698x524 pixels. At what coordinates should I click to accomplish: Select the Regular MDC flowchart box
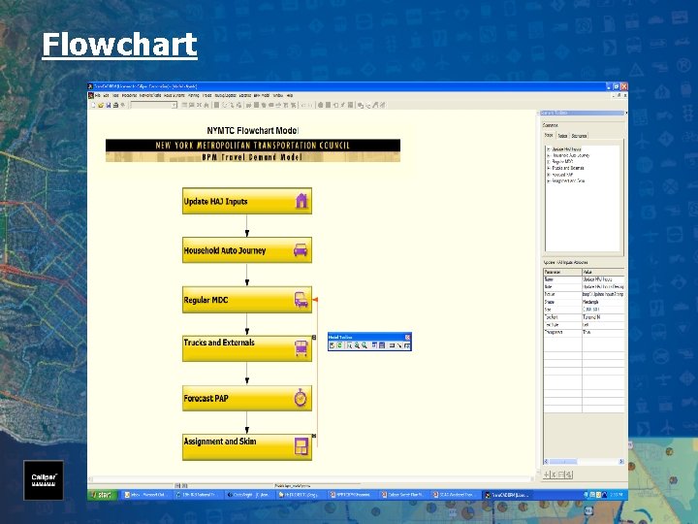coord(247,300)
